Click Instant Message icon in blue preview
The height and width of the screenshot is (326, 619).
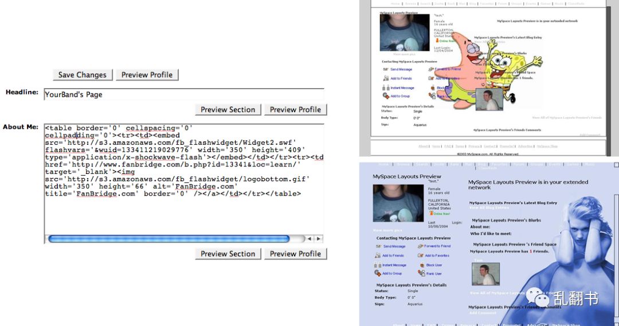tap(377, 265)
